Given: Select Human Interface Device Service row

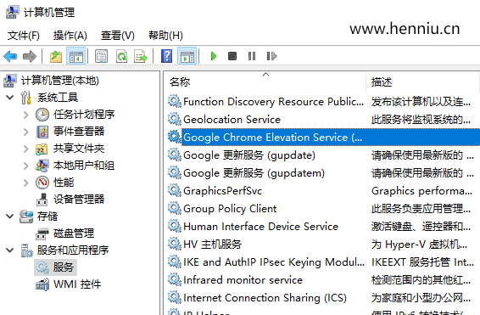Looking at the screenshot, I should coord(323,226).
